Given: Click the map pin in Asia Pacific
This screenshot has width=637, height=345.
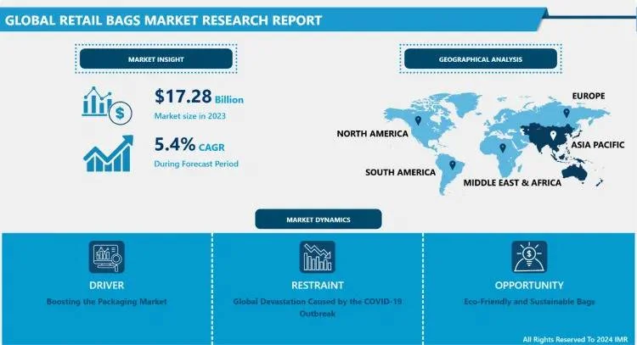Looking at the screenshot, I should (x=553, y=133).
